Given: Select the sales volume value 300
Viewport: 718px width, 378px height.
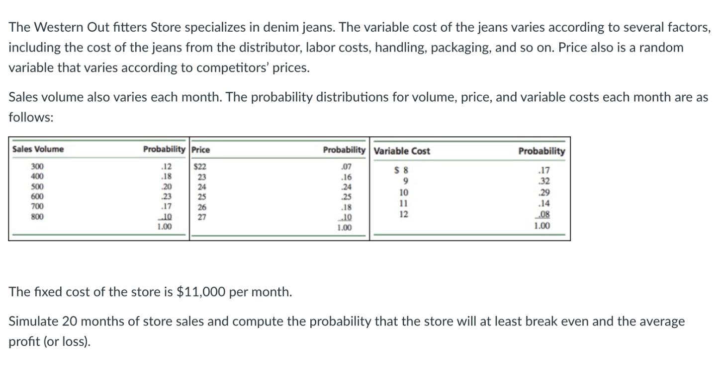Looking at the screenshot, I should pos(37,167).
